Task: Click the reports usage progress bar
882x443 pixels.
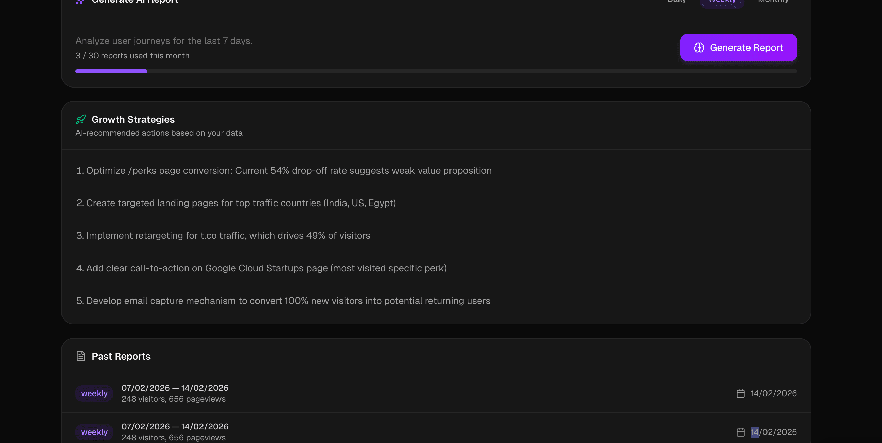Action: pyautogui.click(x=436, y=72)
